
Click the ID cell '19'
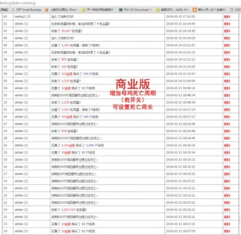pos(5,181)
